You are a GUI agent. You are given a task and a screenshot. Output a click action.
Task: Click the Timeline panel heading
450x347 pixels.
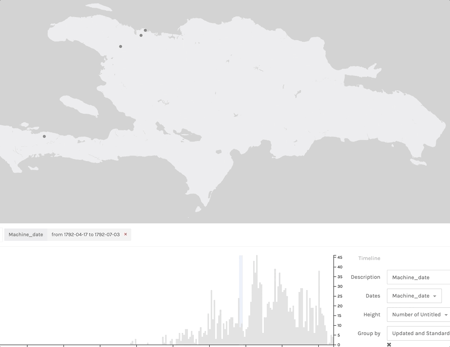tap(369, 258)
